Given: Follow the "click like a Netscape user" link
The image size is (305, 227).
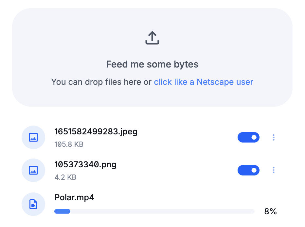Looking at the screenshot, I should click(x=204, y=82).
